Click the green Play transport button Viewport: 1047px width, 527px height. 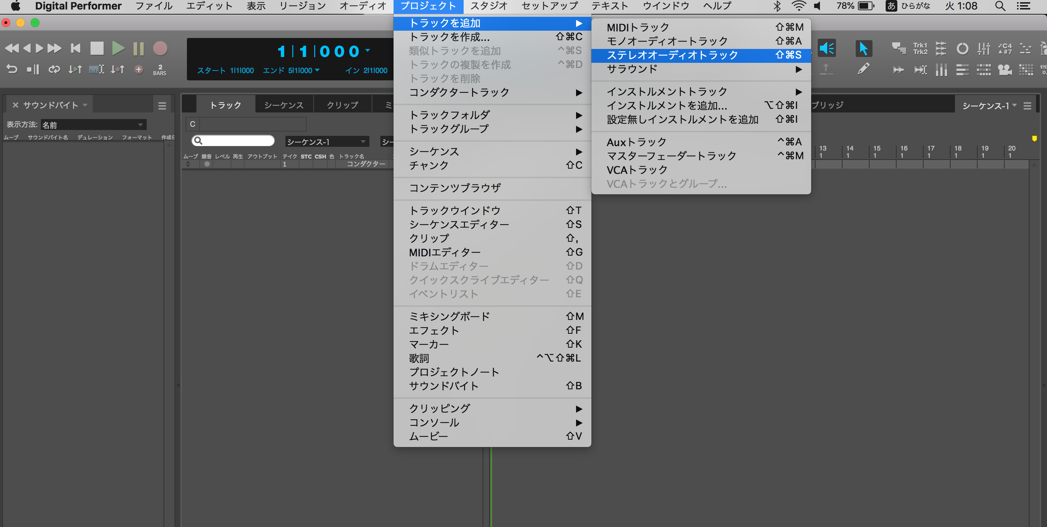coord(118,48)
